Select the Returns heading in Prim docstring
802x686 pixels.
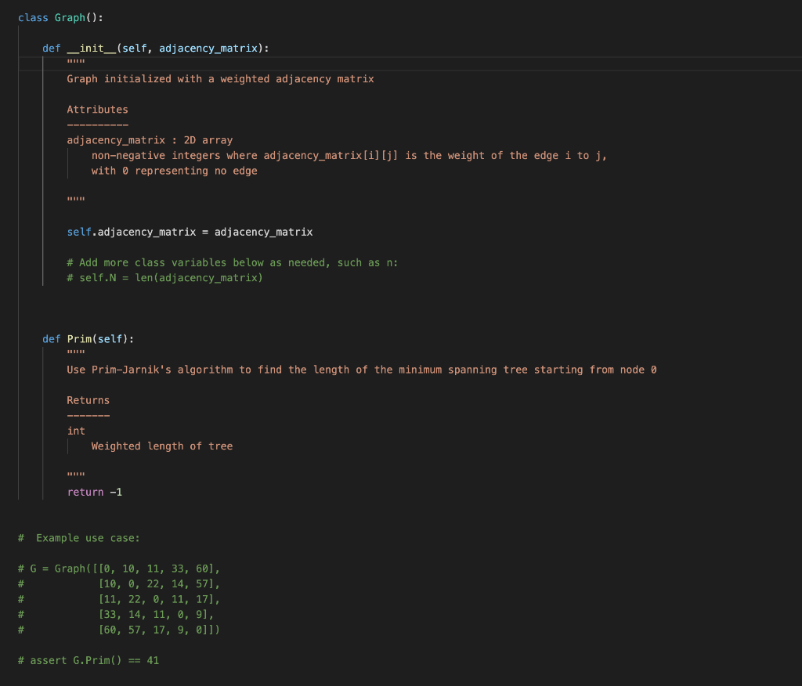pos(87,399)
